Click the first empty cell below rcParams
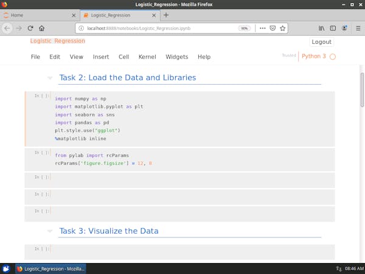365x274 pixels. coord(181,180)
